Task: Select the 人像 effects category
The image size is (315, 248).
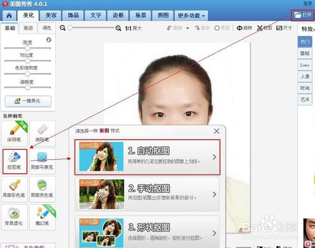Action: [305, 76]
